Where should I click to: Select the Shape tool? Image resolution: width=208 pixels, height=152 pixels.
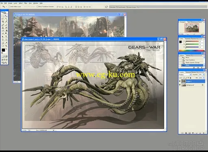pyautogui.click(x=6, y=39)
